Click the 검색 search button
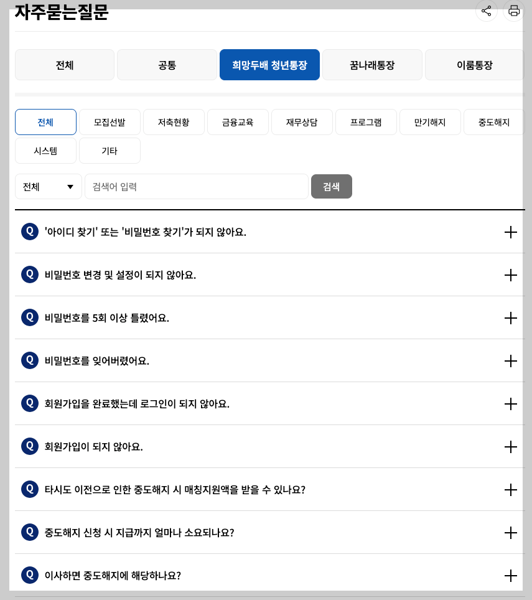The height and width of the screenshot is (600, 532). [x=332, y=186]
